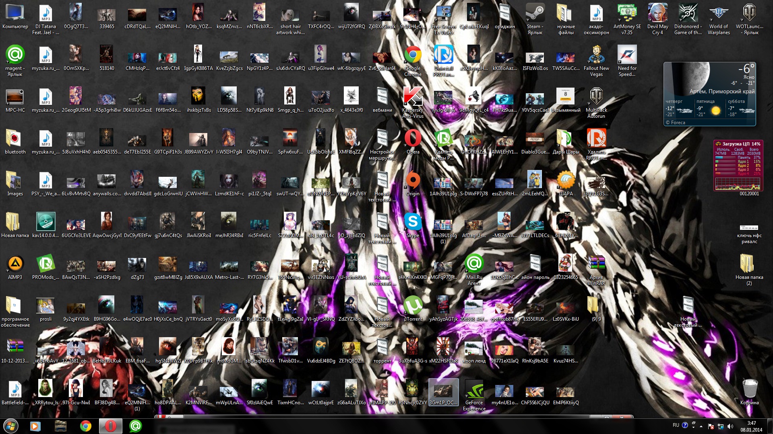Open акадо-оксиморон MP3 file
This screenshot has height=434, width=773.
point(596,20)
